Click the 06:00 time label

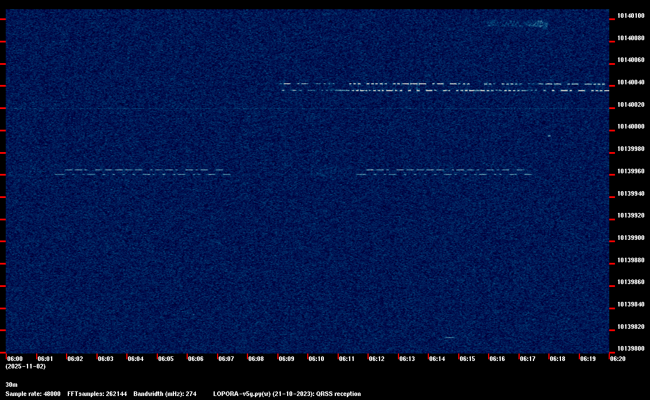[x=15, y=359]
